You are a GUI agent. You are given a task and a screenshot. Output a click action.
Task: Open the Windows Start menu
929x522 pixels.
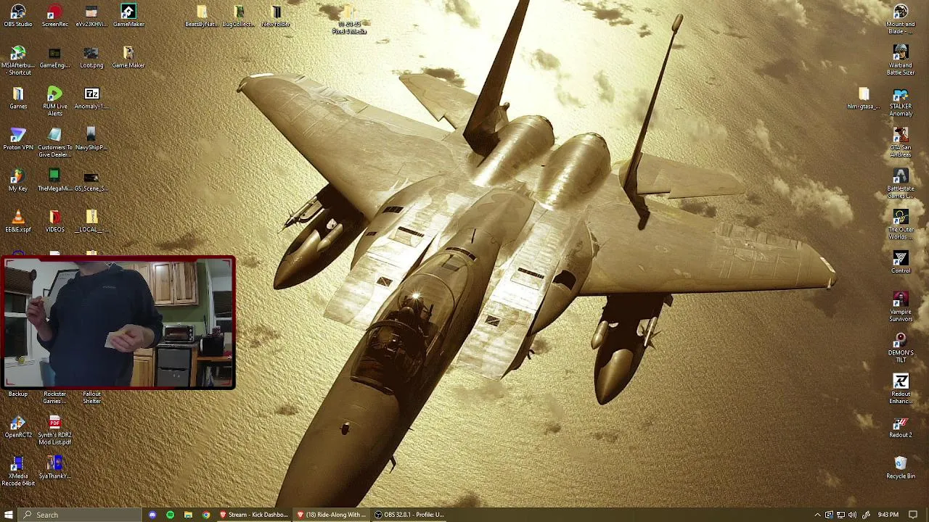coord(9,515)
